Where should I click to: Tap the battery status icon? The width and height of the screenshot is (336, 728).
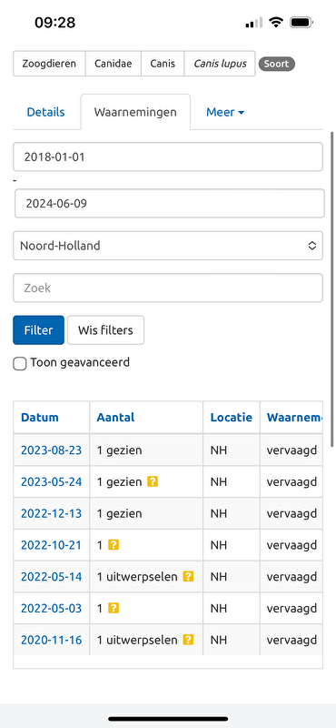pos(301,22)
